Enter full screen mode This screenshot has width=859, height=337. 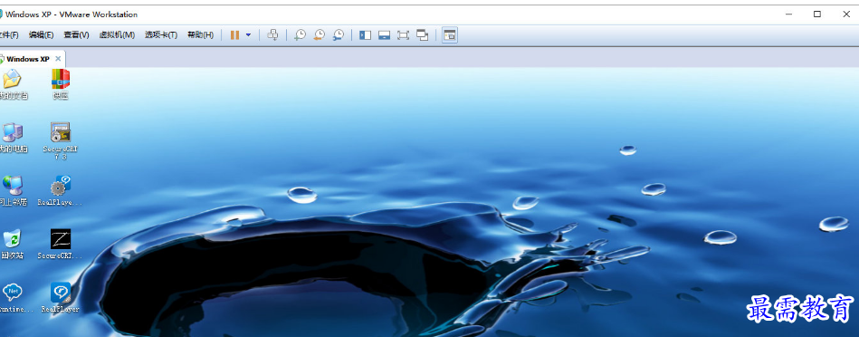pos(403,35)
